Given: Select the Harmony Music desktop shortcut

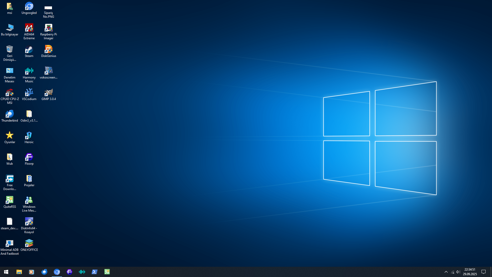Looking at the screenshot, I should (x=29, y=75).
